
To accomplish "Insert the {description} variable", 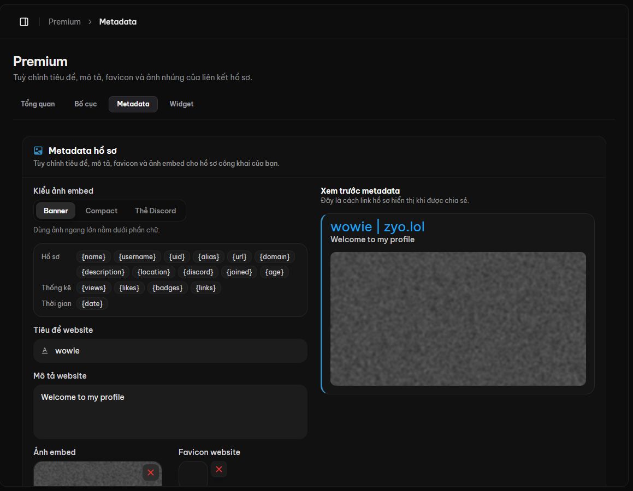I will (103, 272).
